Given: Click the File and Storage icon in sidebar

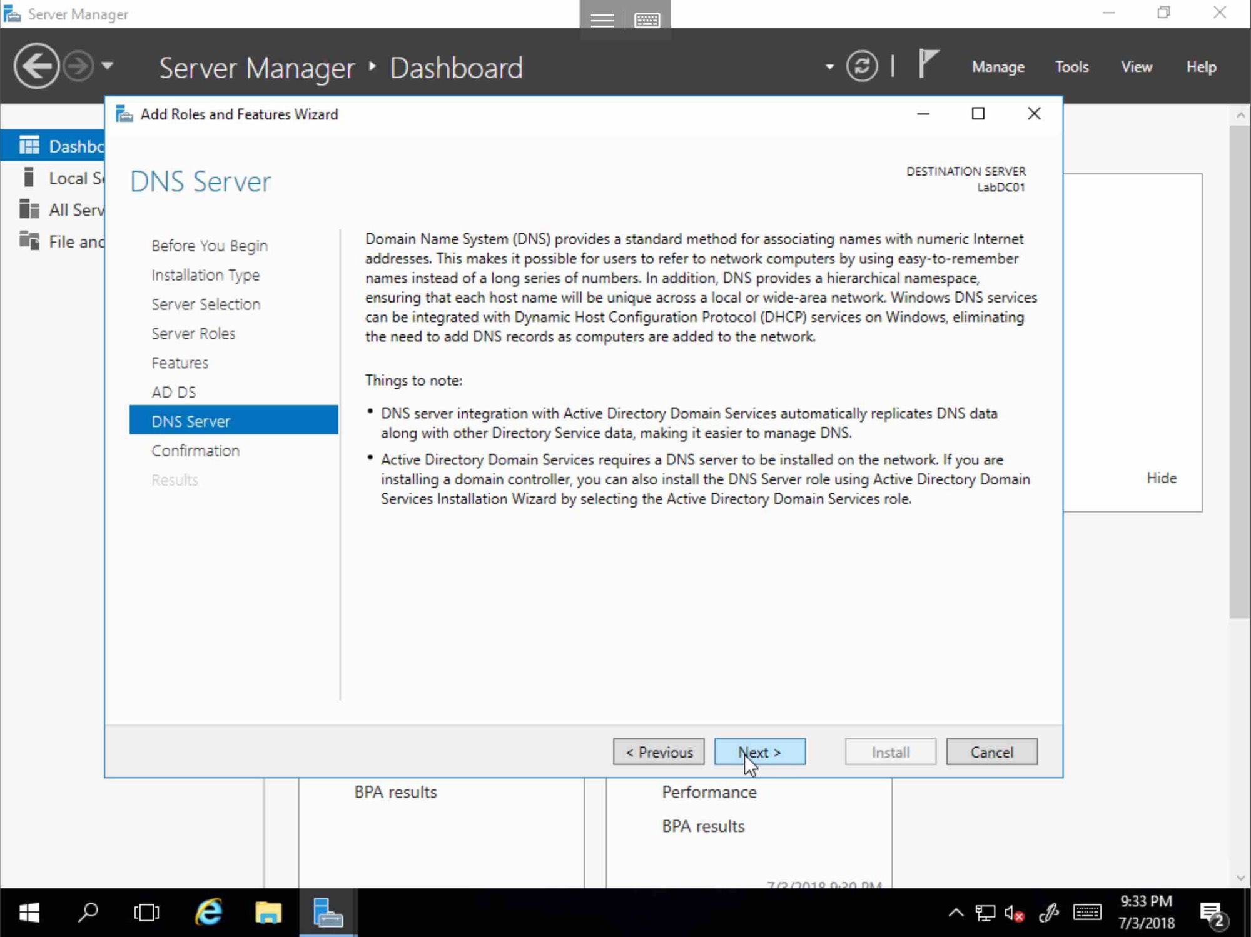Looking at the screenshot, I should (x=29, y=240).
